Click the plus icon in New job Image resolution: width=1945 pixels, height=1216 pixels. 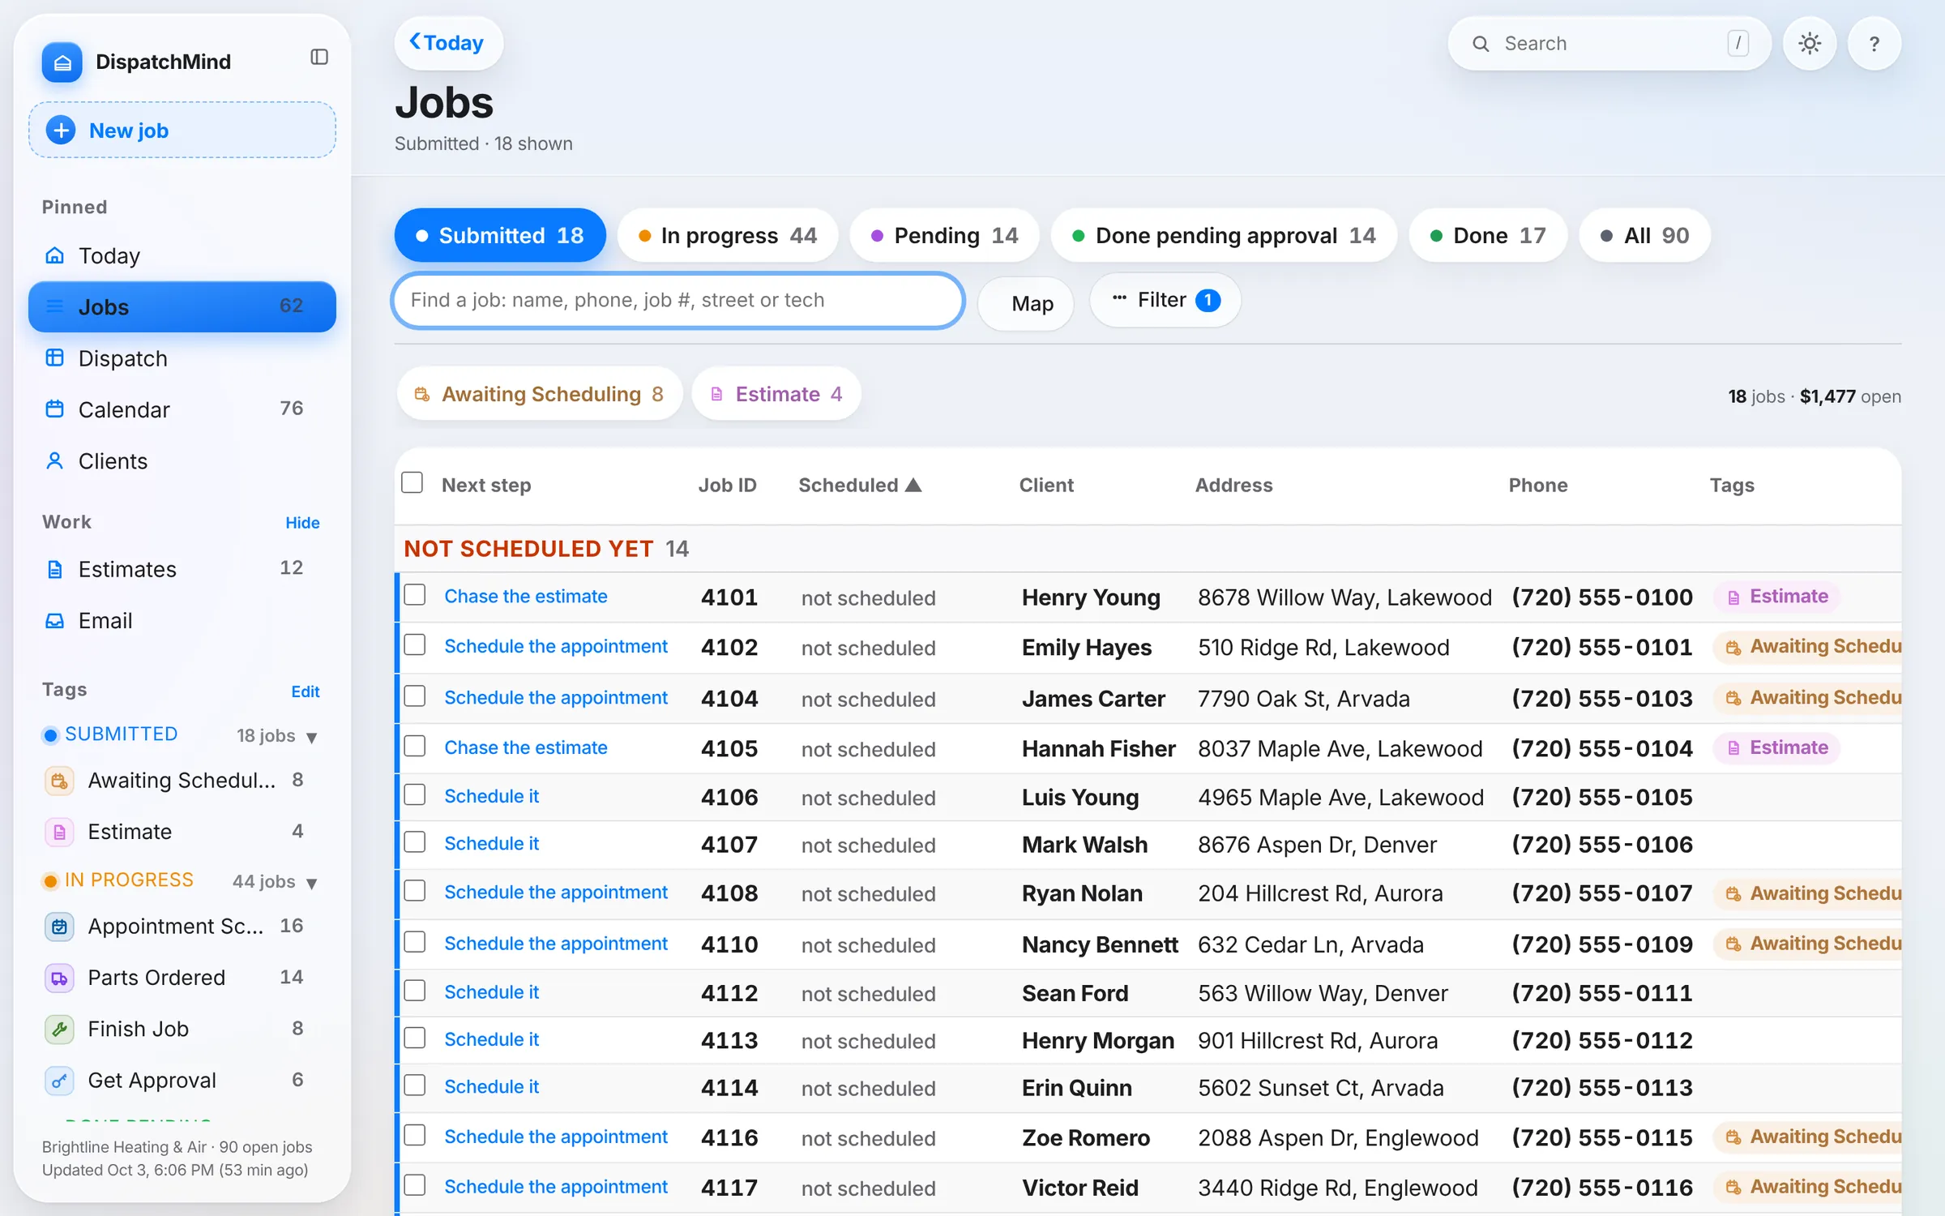(61, 131)
